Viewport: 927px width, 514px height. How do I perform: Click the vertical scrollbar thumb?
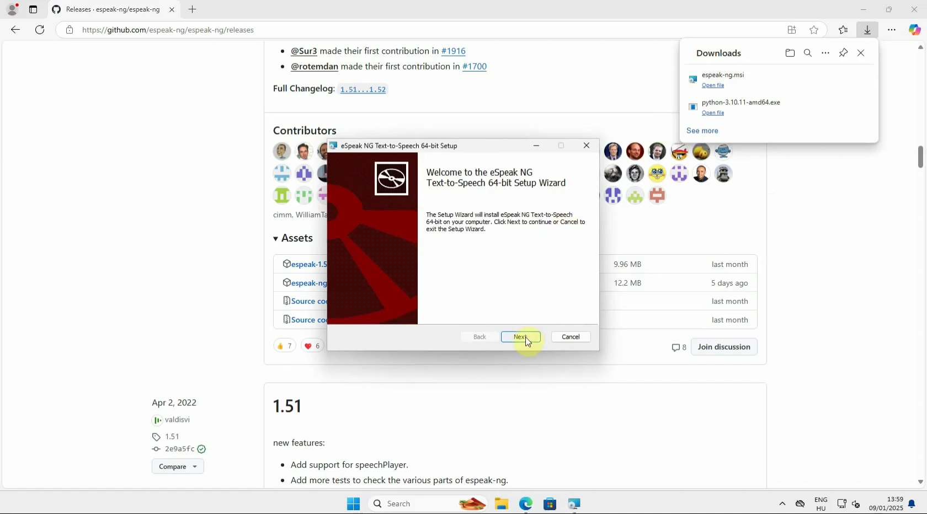[920, 157]
